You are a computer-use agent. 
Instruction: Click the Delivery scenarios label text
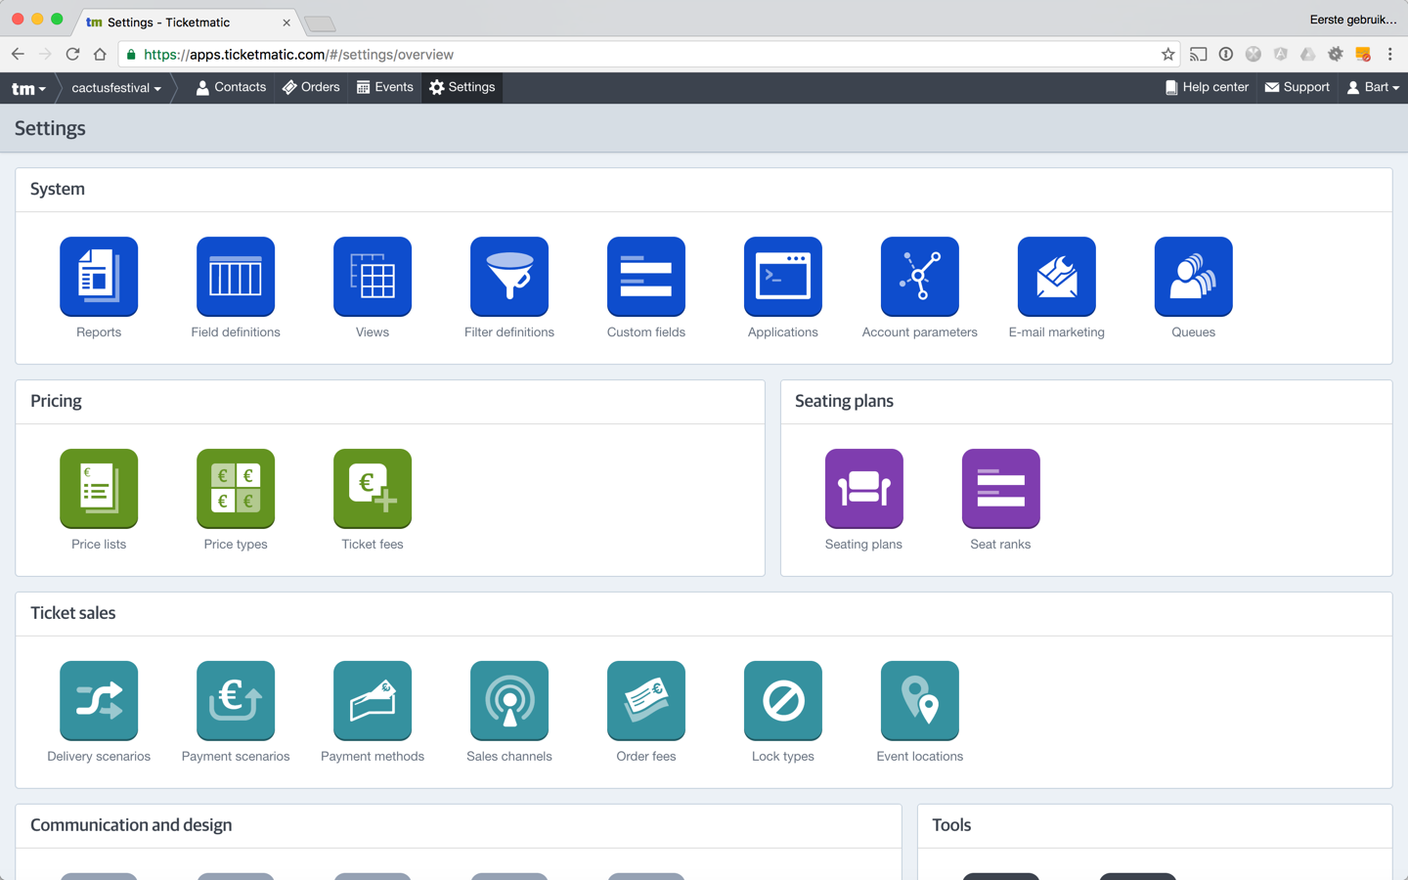99,757
